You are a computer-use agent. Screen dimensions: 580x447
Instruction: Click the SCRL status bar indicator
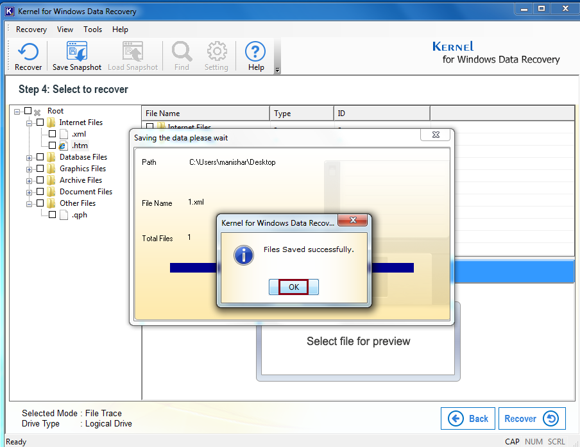556,442
